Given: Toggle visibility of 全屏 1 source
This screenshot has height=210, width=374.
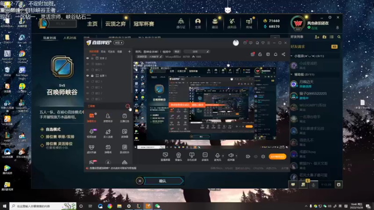Looking at the screenshot, I should click(87, 76).
